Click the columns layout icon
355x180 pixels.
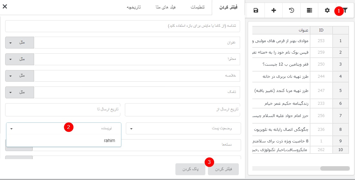(x=309, y=11)
